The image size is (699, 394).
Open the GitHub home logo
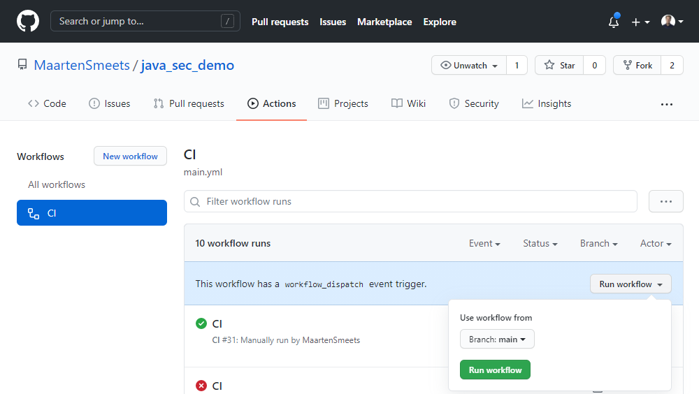point(28,22)
